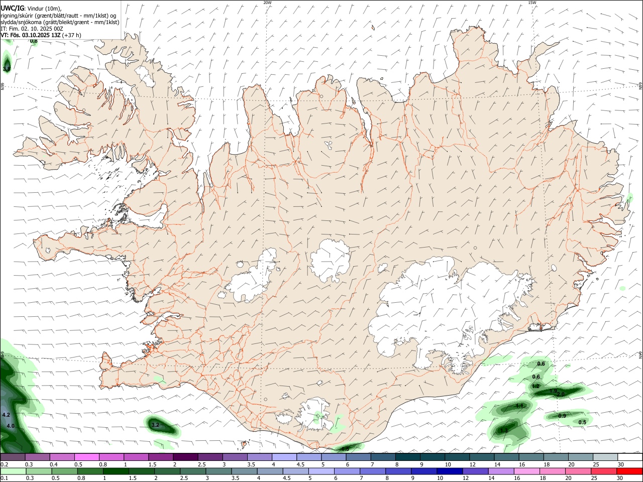
Task: Click the brightest pink 0.5–0.8 snow scale swatch
Action: (87, 457)
